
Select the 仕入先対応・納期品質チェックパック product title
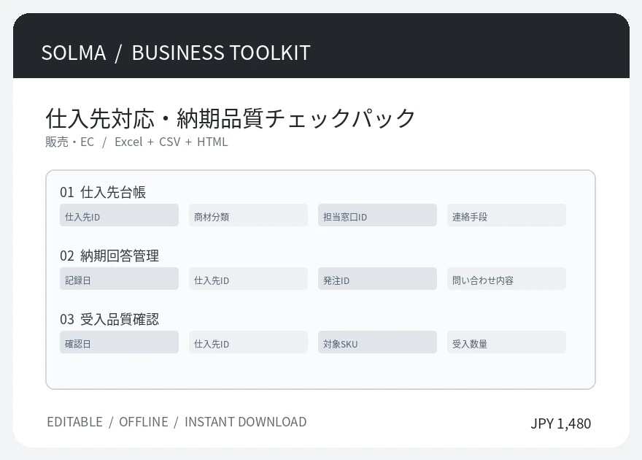(231, 118)
